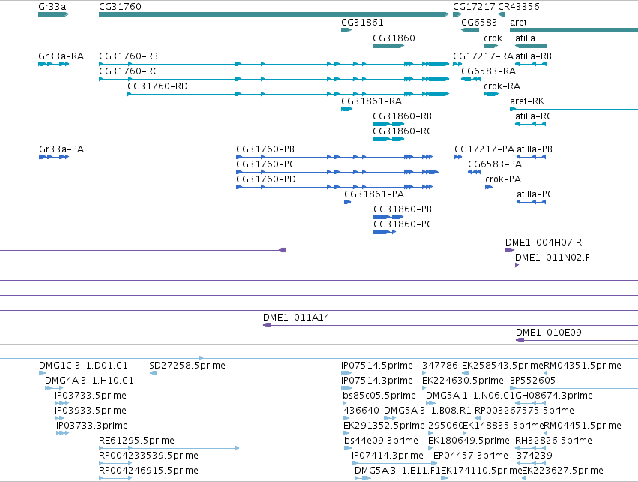Select the DME1-011N02.F clone feature
This screenshot has width=638, height=482.
click(x=517, y=265)
